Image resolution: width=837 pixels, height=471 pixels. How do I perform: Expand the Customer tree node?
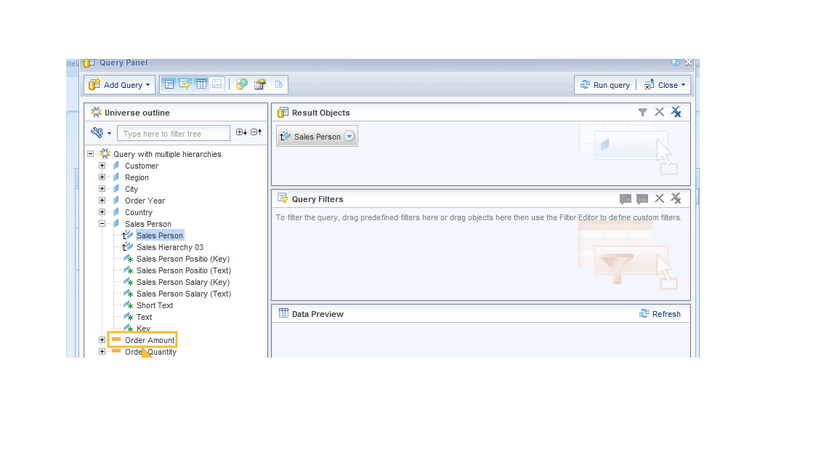click(102, 165)
